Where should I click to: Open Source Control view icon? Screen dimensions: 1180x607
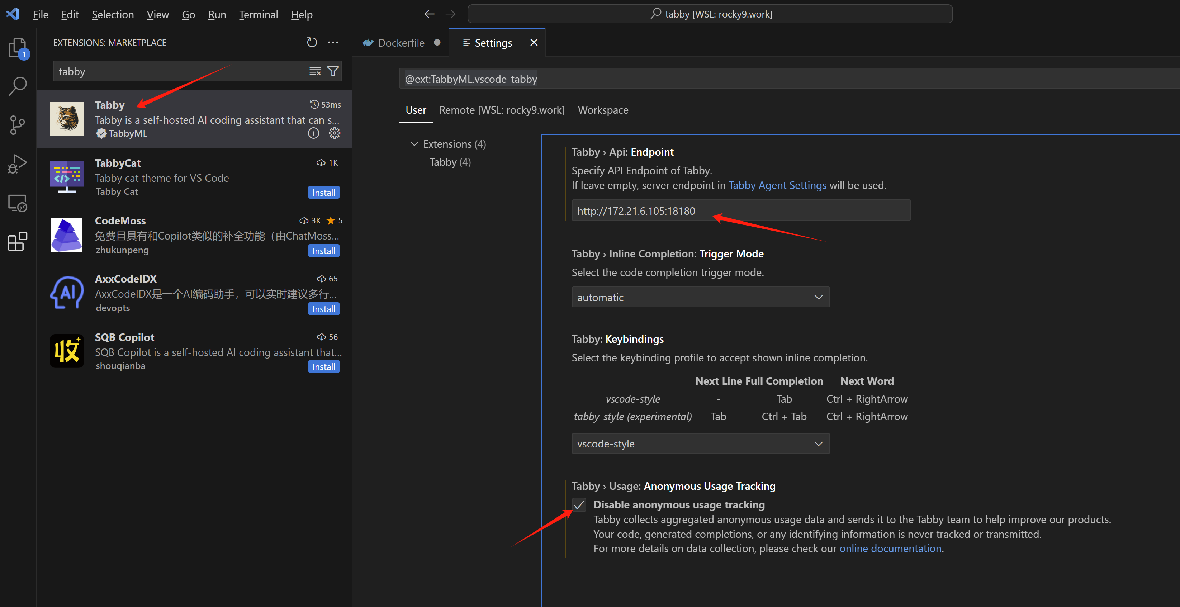[18, 125]
